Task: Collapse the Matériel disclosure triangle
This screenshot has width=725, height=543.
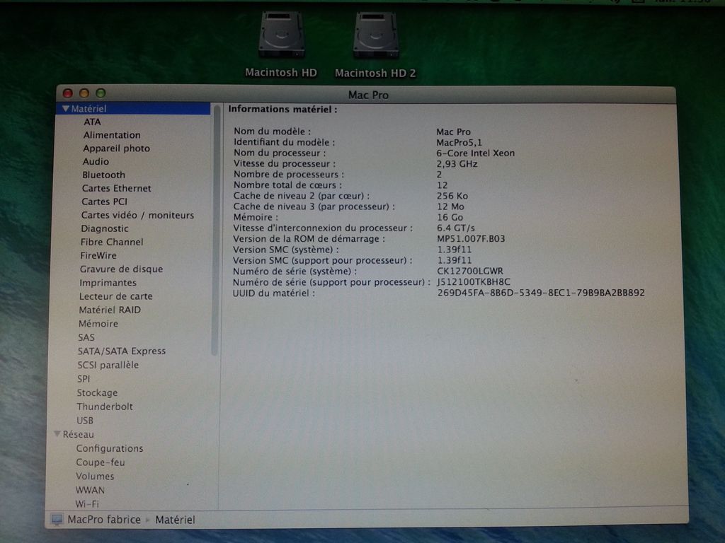Action: click(66, 108)
